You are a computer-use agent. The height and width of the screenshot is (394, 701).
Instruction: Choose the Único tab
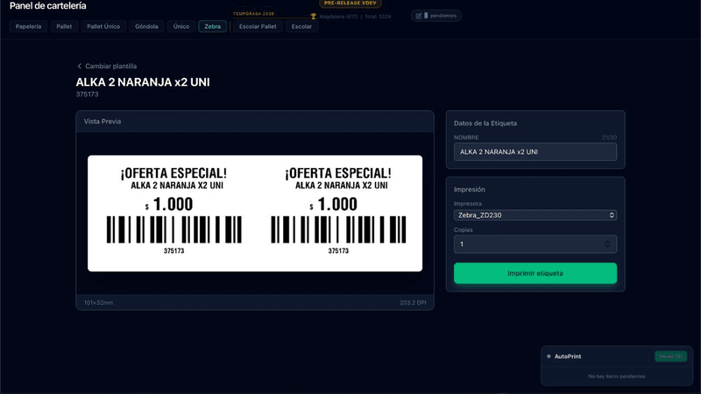tap(181, 26)
